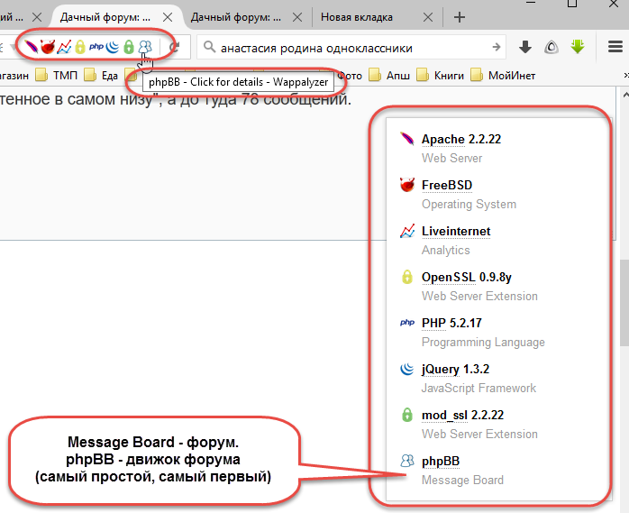The width and height of the screenshot is (629, 513).
Task: Switch to the Новая вкладка tab
Action: 357,17
